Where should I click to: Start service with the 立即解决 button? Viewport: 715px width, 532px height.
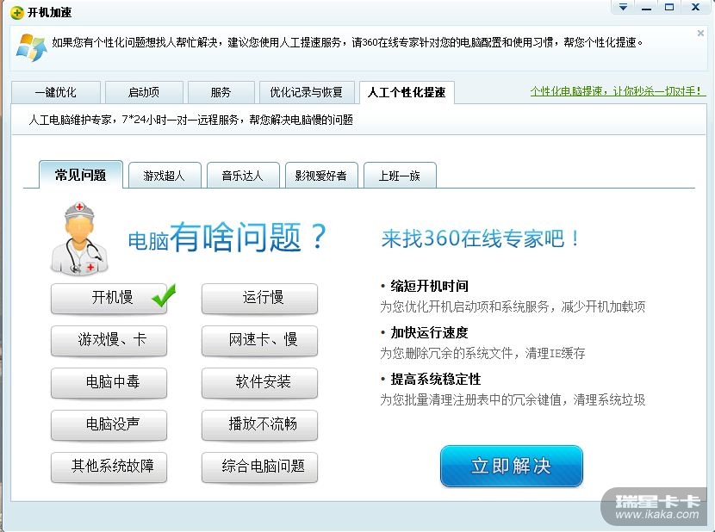point(512,466)
